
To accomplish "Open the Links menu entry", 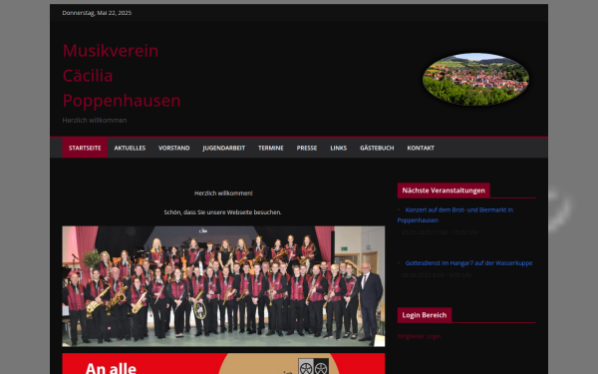I will click(339, 148).
